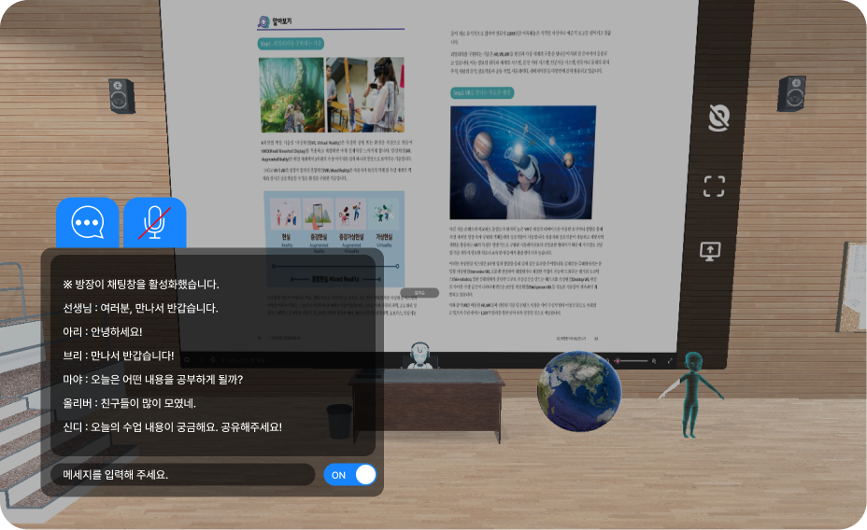Screen dimensions: 867x530
Task: Turn off the chat ON toggle switch
Action: click(350, 475)
